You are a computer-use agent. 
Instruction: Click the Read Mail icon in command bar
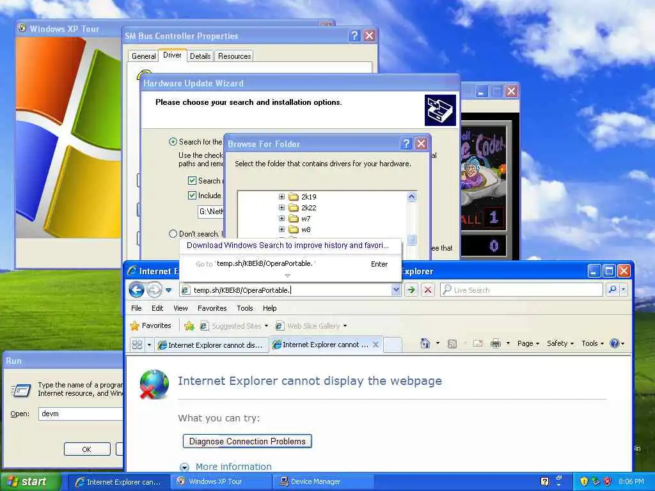pyautogui.click(x=477, y=343)
